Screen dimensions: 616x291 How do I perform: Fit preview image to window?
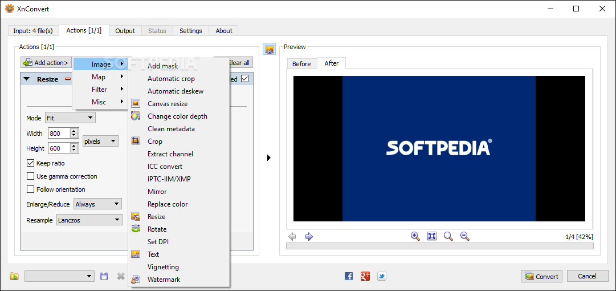coord(432,236)
